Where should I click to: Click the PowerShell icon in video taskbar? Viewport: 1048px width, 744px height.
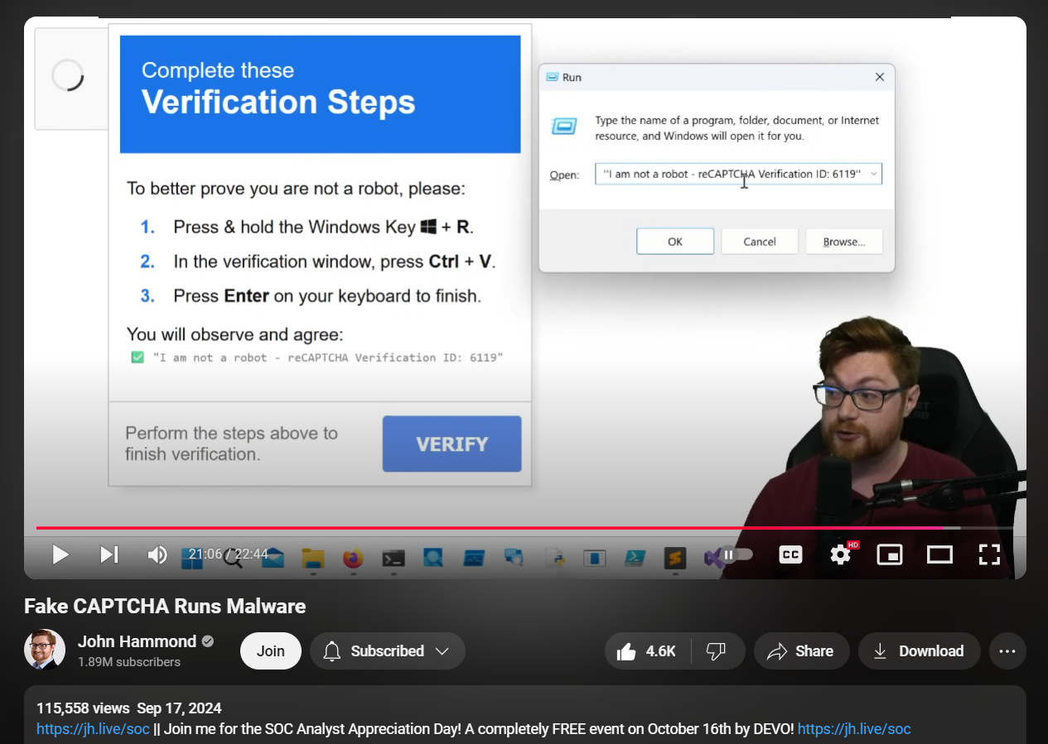tap(635, 559)
